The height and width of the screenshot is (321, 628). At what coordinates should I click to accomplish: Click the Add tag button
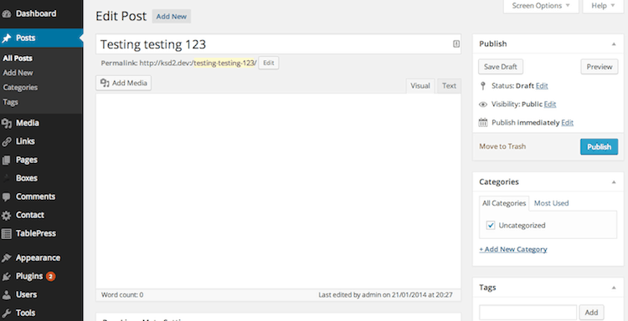point(591,313)
